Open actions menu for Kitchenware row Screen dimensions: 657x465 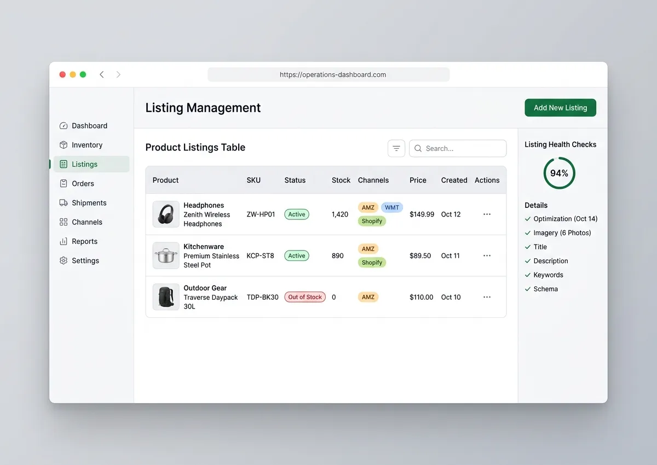click(x=487, y=255)
